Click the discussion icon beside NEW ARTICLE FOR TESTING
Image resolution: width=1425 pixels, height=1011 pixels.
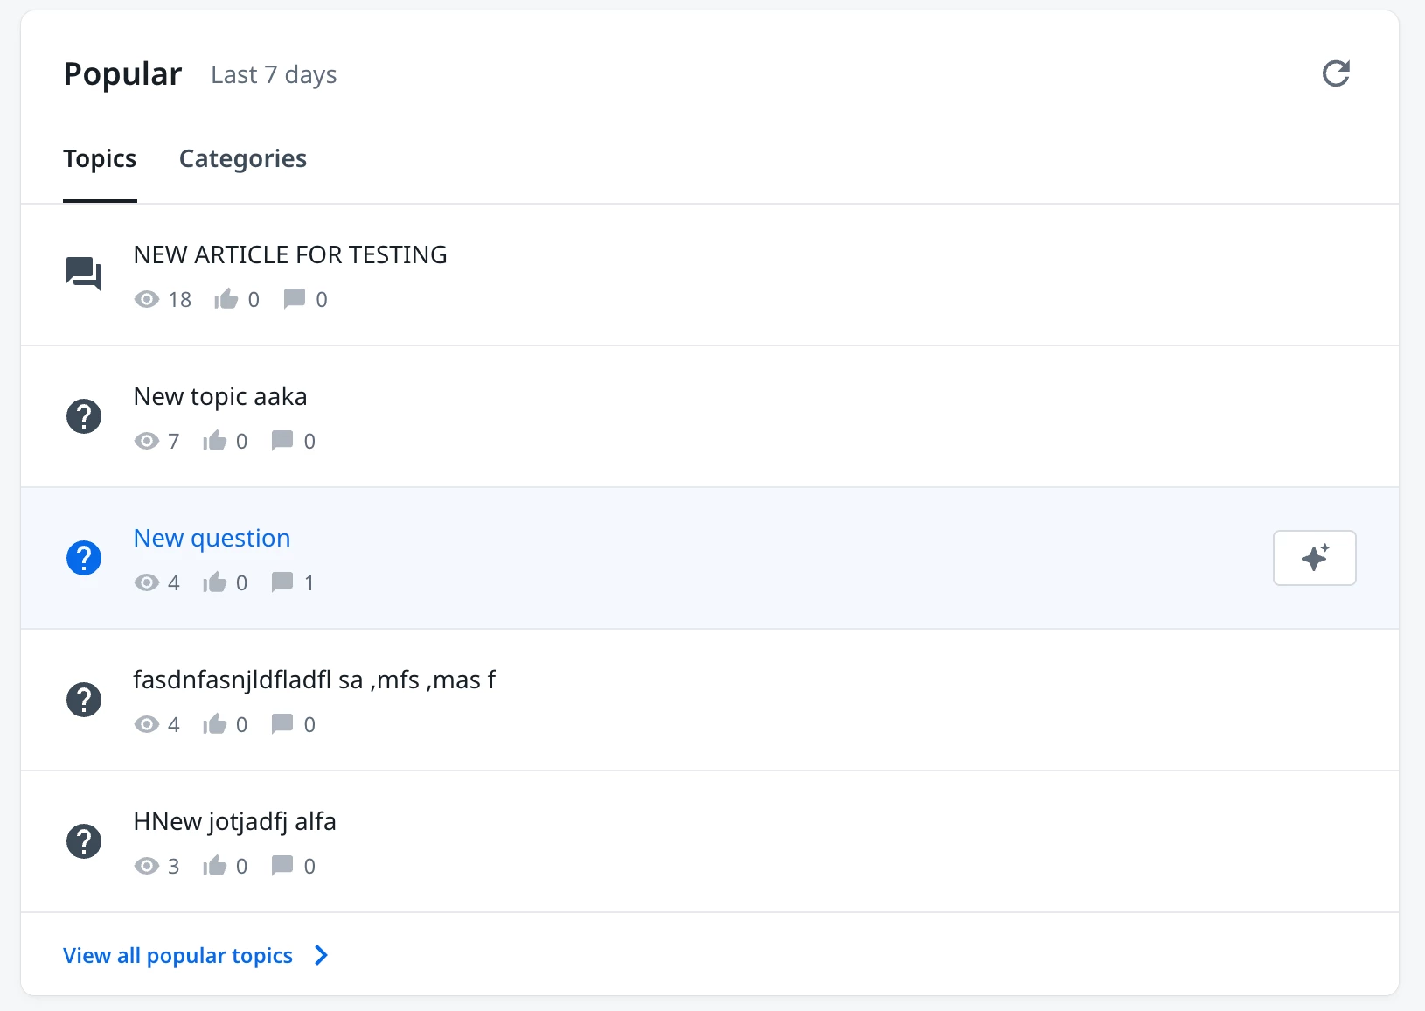[84, 274]
